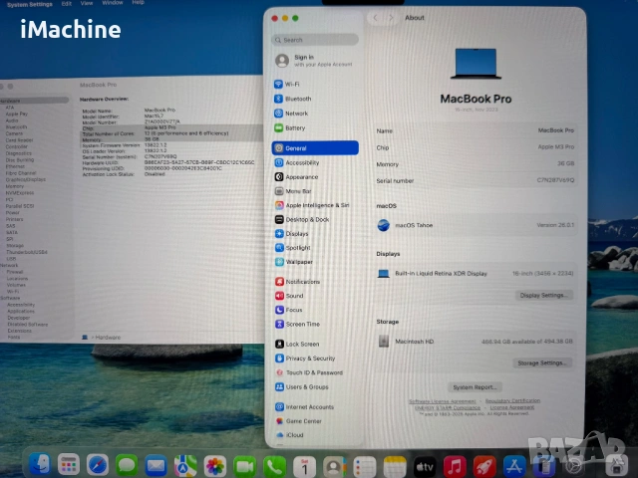
Task: Click the macOS Tahoe version row
Action: tap(475, 225)
